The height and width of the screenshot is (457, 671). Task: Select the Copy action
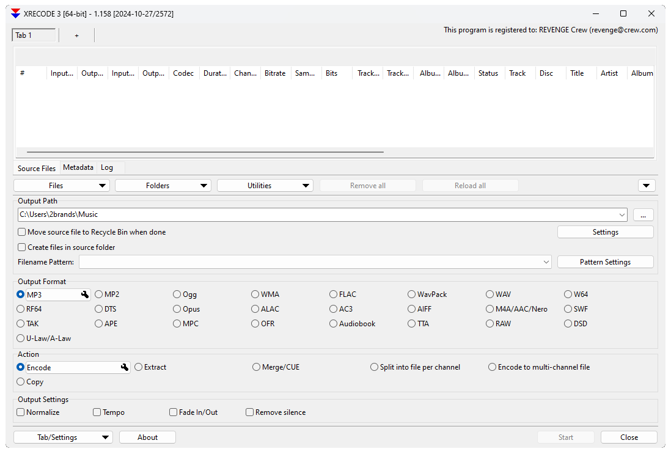30,382
